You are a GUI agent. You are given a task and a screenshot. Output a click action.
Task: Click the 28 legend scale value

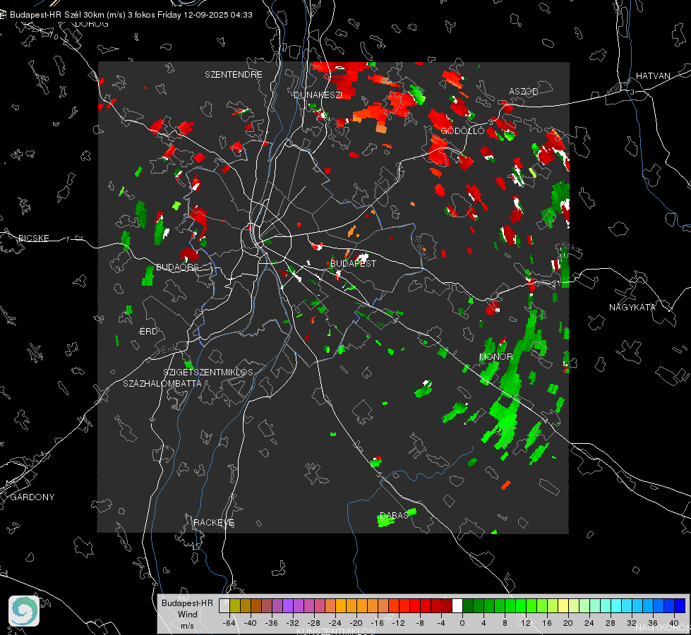(x=610, y=623)
